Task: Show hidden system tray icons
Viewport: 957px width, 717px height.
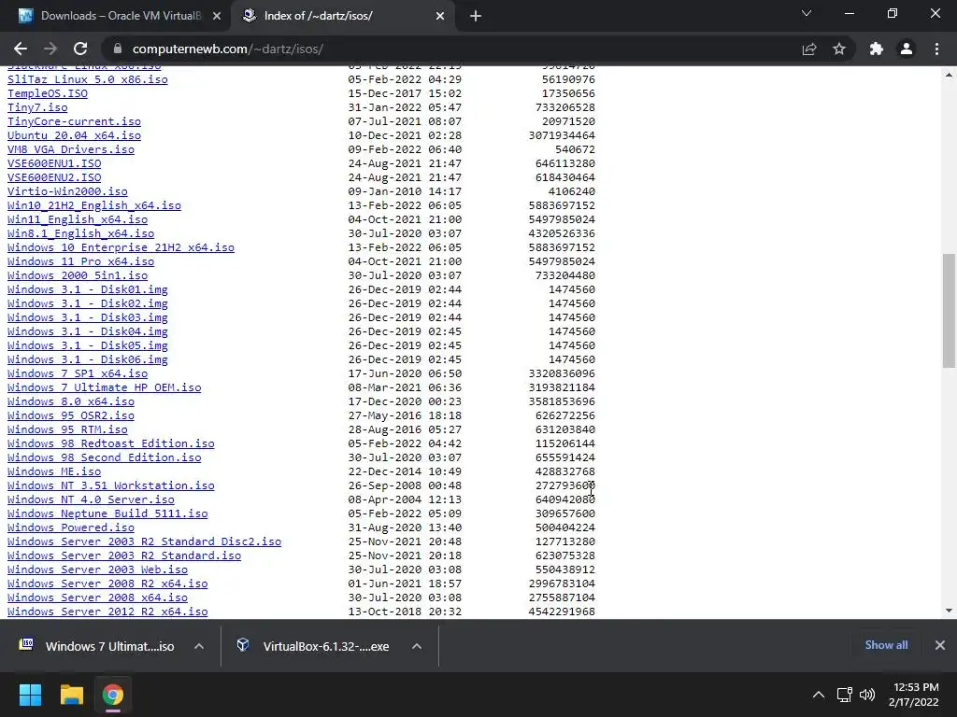Action: (819, 695)
